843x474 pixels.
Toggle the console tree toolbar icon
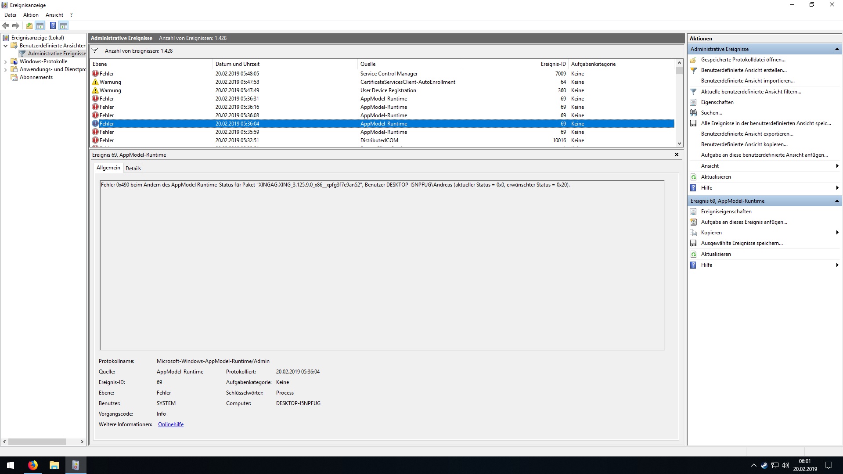(x=40, y=25)
